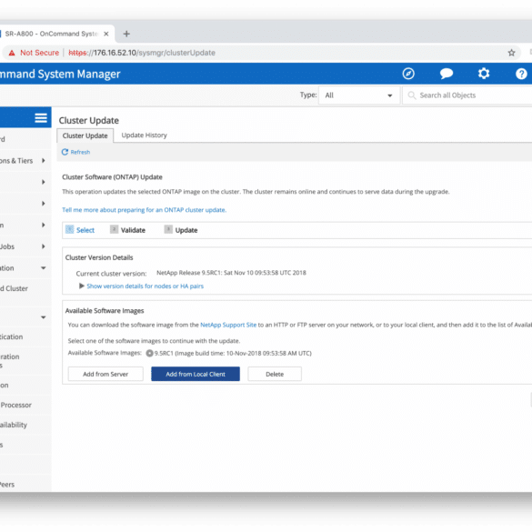Image resolution: width=532 pixels, height=532 pixels.
Task: Open the compass navigation icon in header
Action: [408, 74]
